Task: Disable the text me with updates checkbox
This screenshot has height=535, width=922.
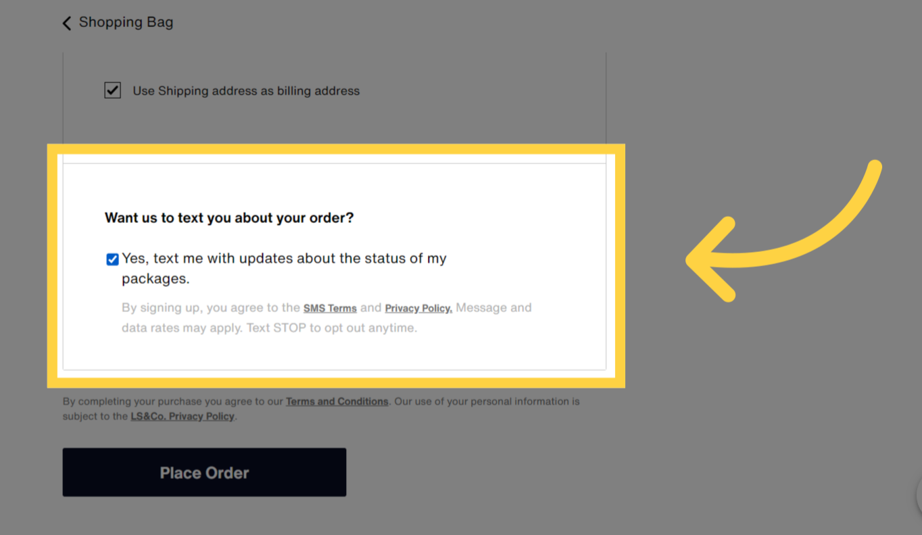Action: [113, 259]
